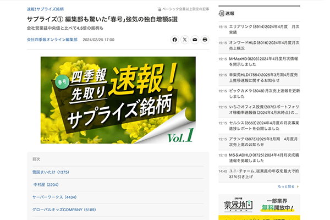330x220 pixels.
Task: Click the 15:10 timestamp in the news list
Action: pos(223,155)
